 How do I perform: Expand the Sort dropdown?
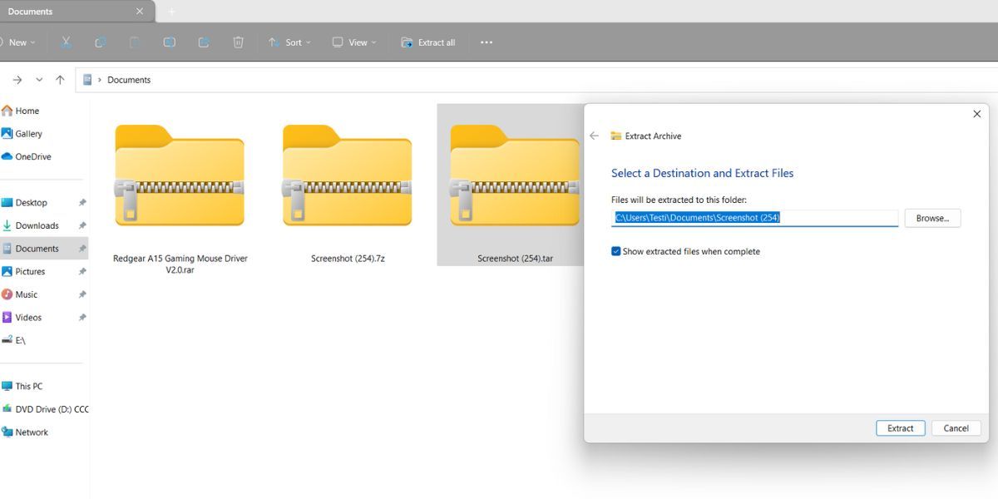(289, 42)
